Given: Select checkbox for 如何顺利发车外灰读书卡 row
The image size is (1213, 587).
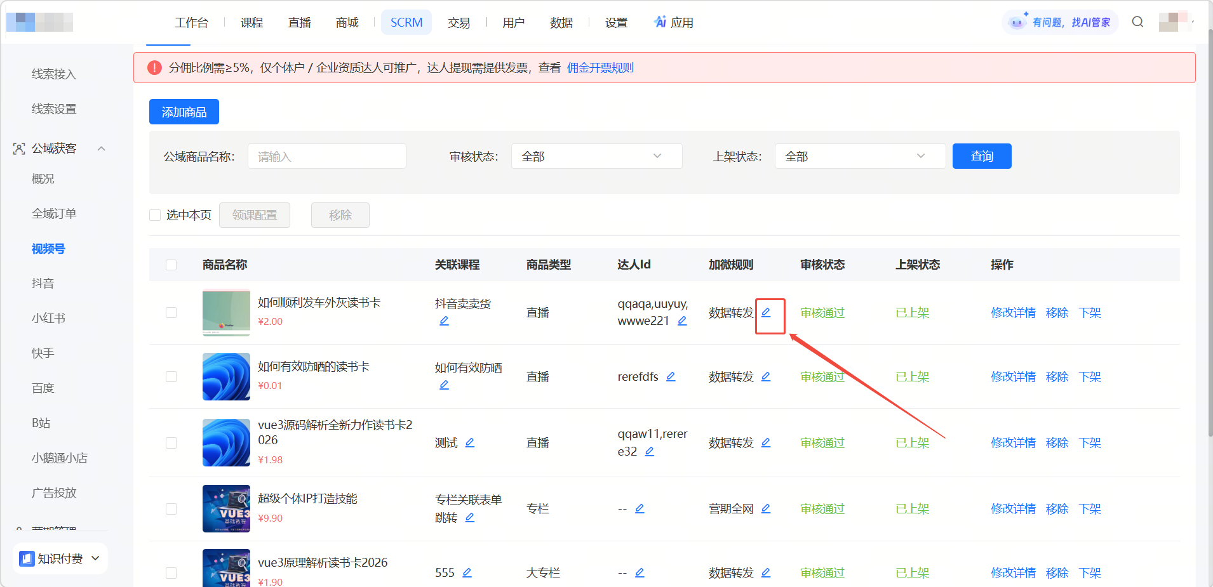Looking at the screenshot, I should tap(171, 313).
